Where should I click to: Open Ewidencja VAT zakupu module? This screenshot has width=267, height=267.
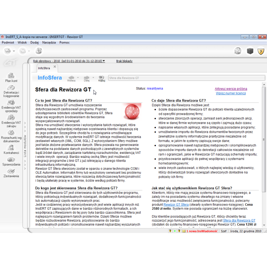pyautogui.click(x=11, y=120)
